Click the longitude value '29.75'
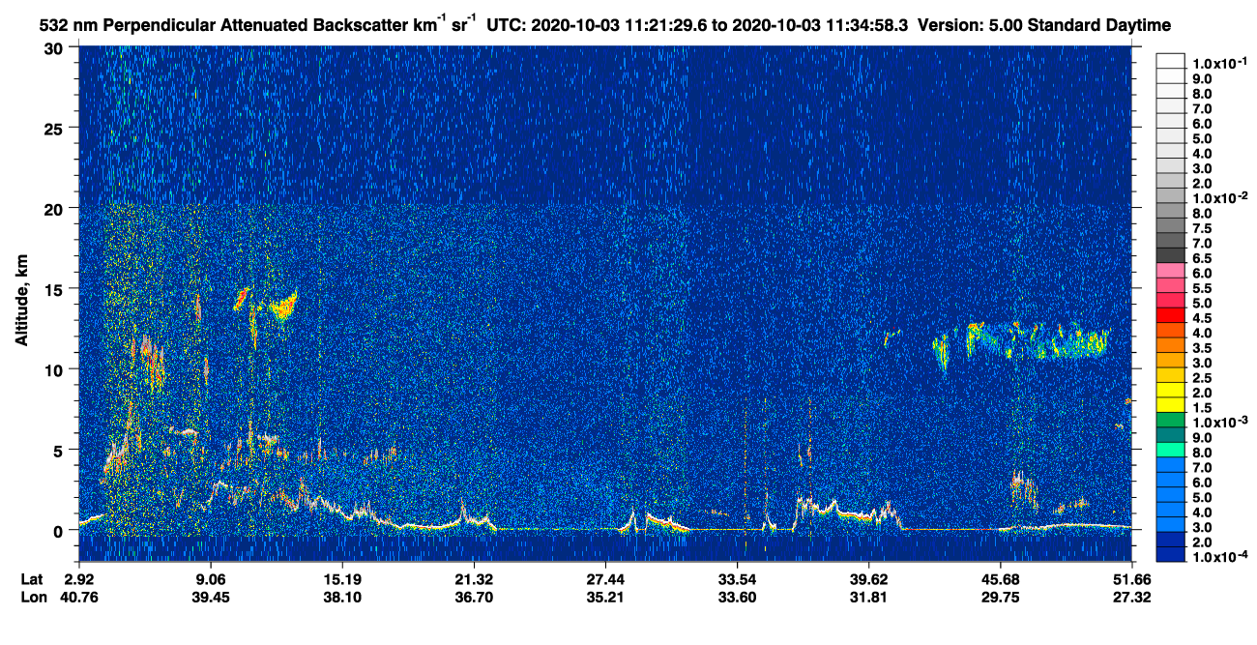Screen dimensions: 1257x645 pyautogui.click(x=1000, y=598)
